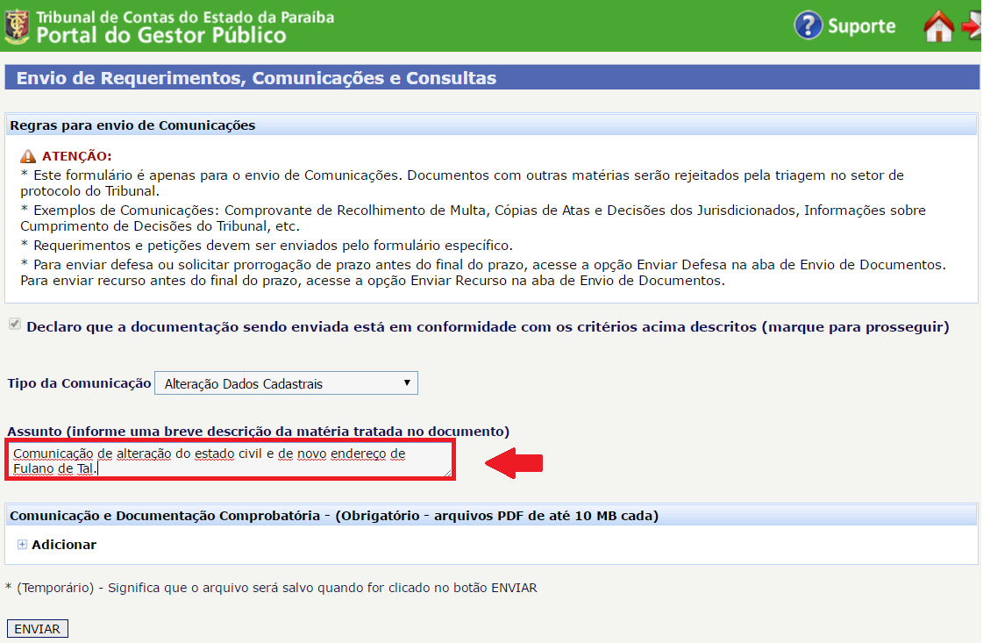This screenshot has width=983, height=643.
Task: Click the 'Regras para envio de Comunicações' header
Action: point(132,125)
